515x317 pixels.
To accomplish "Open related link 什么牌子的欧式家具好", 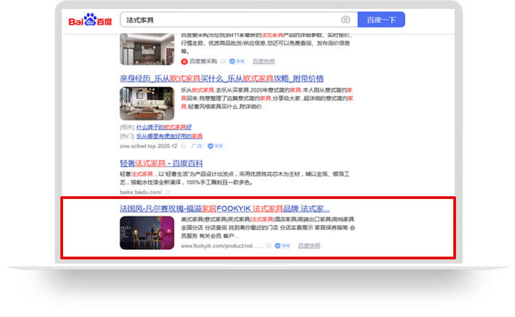I will (x=164, y=127).
